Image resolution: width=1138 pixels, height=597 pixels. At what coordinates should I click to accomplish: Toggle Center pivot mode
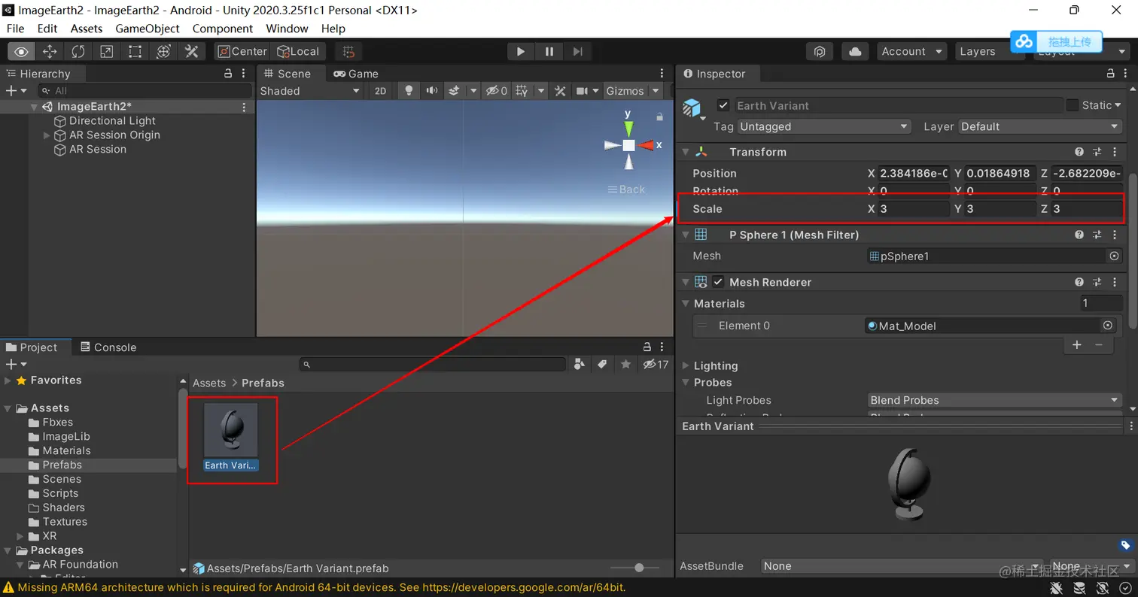(242, 51)
